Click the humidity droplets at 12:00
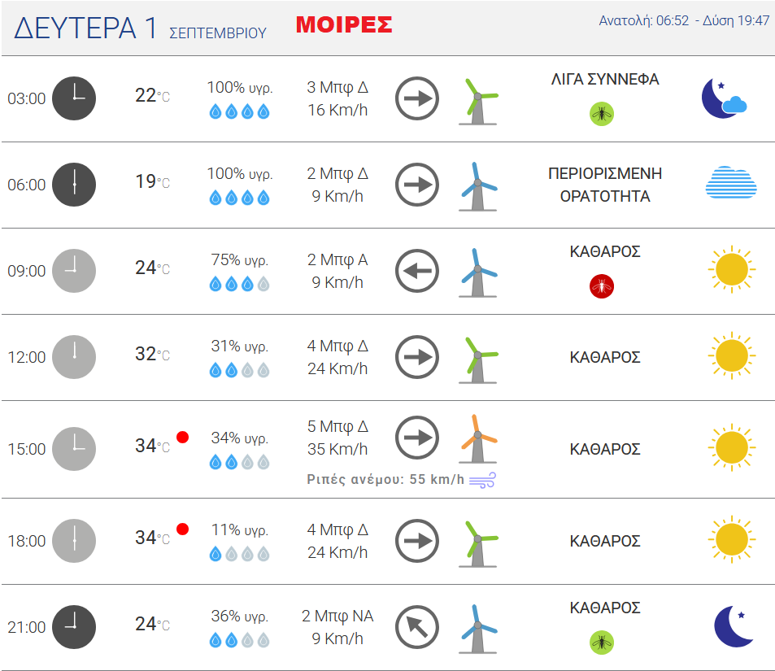 coord(239,370)
